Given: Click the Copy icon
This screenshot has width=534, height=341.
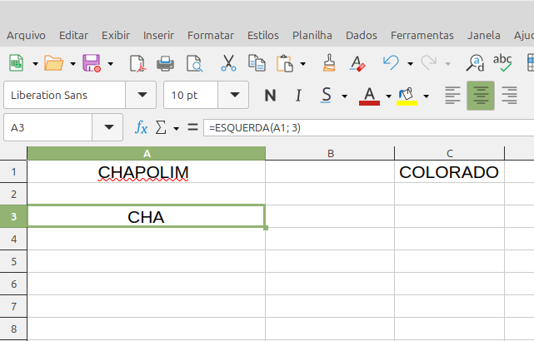Looking at the screenshot, I should click(x=257, y=62).
